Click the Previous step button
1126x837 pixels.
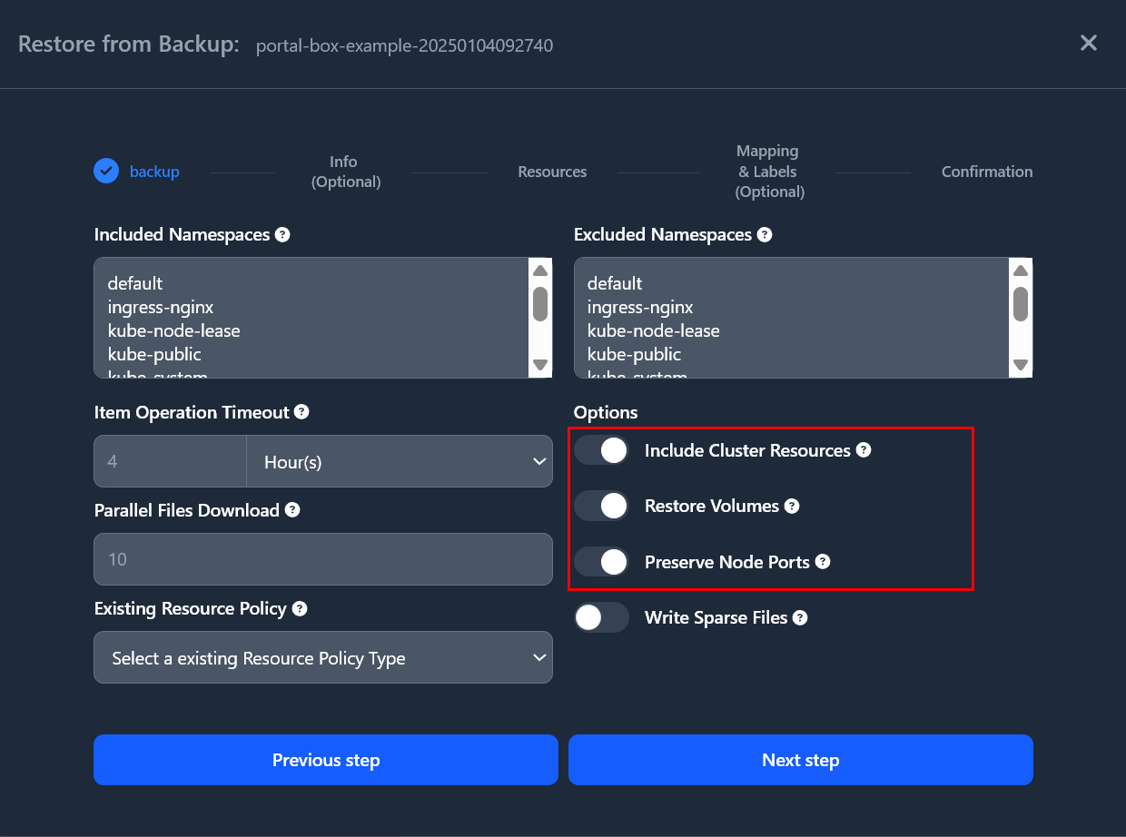(x=326, y=760)
